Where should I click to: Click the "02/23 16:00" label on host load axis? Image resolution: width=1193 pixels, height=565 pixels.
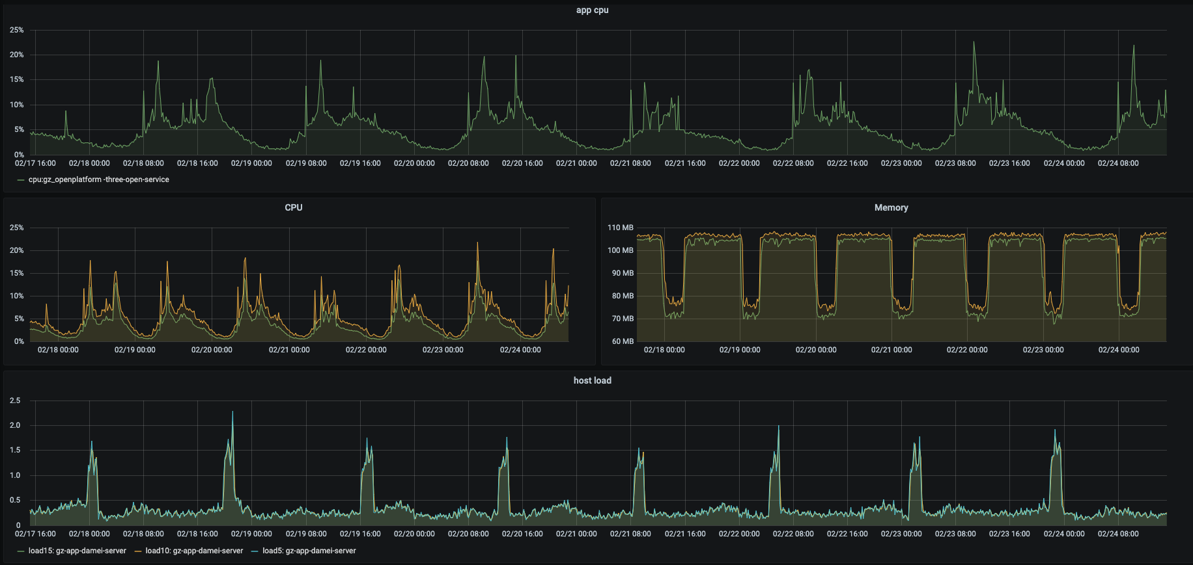coord(1009,534)
